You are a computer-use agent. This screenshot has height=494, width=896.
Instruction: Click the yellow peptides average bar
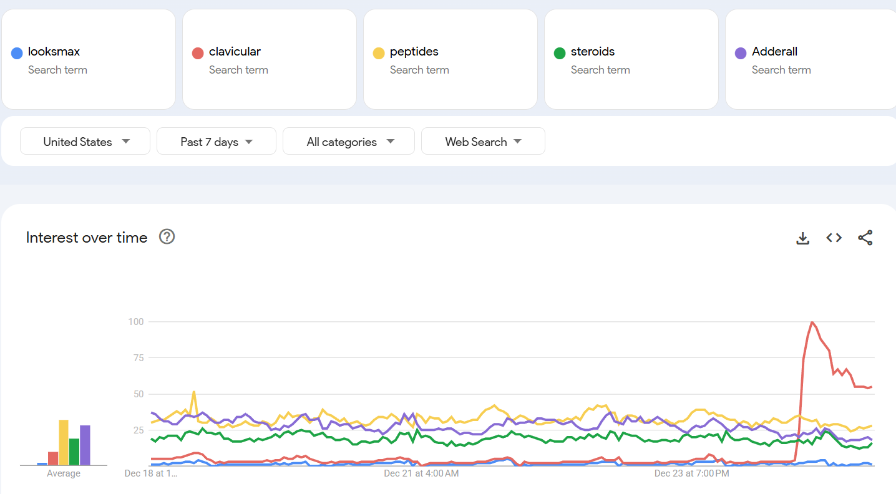coord(64,443)
